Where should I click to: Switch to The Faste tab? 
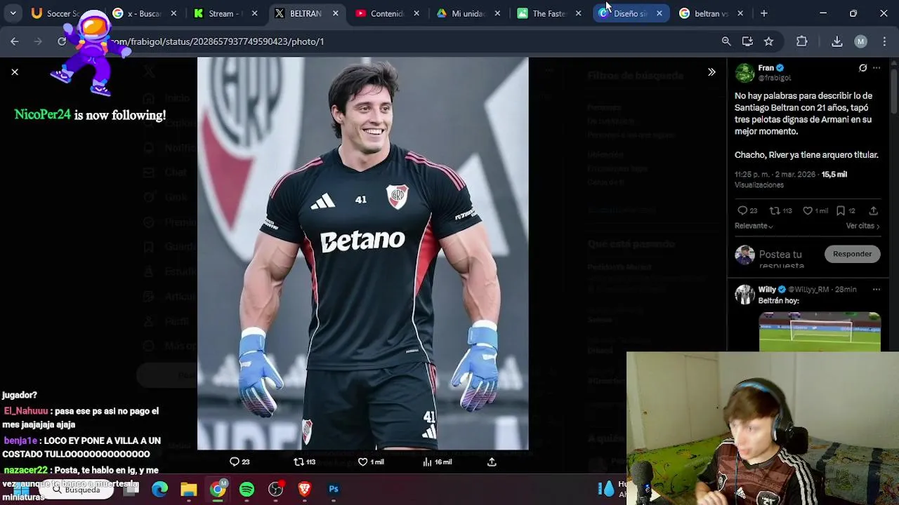[549, 13]
